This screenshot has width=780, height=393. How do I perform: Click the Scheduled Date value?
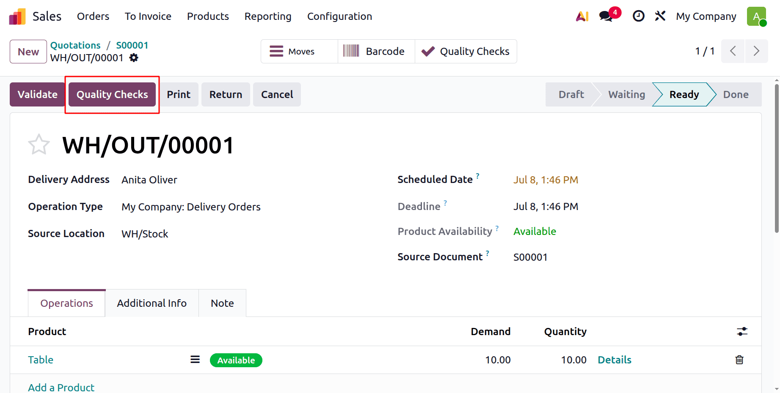(x=546, y=180)
